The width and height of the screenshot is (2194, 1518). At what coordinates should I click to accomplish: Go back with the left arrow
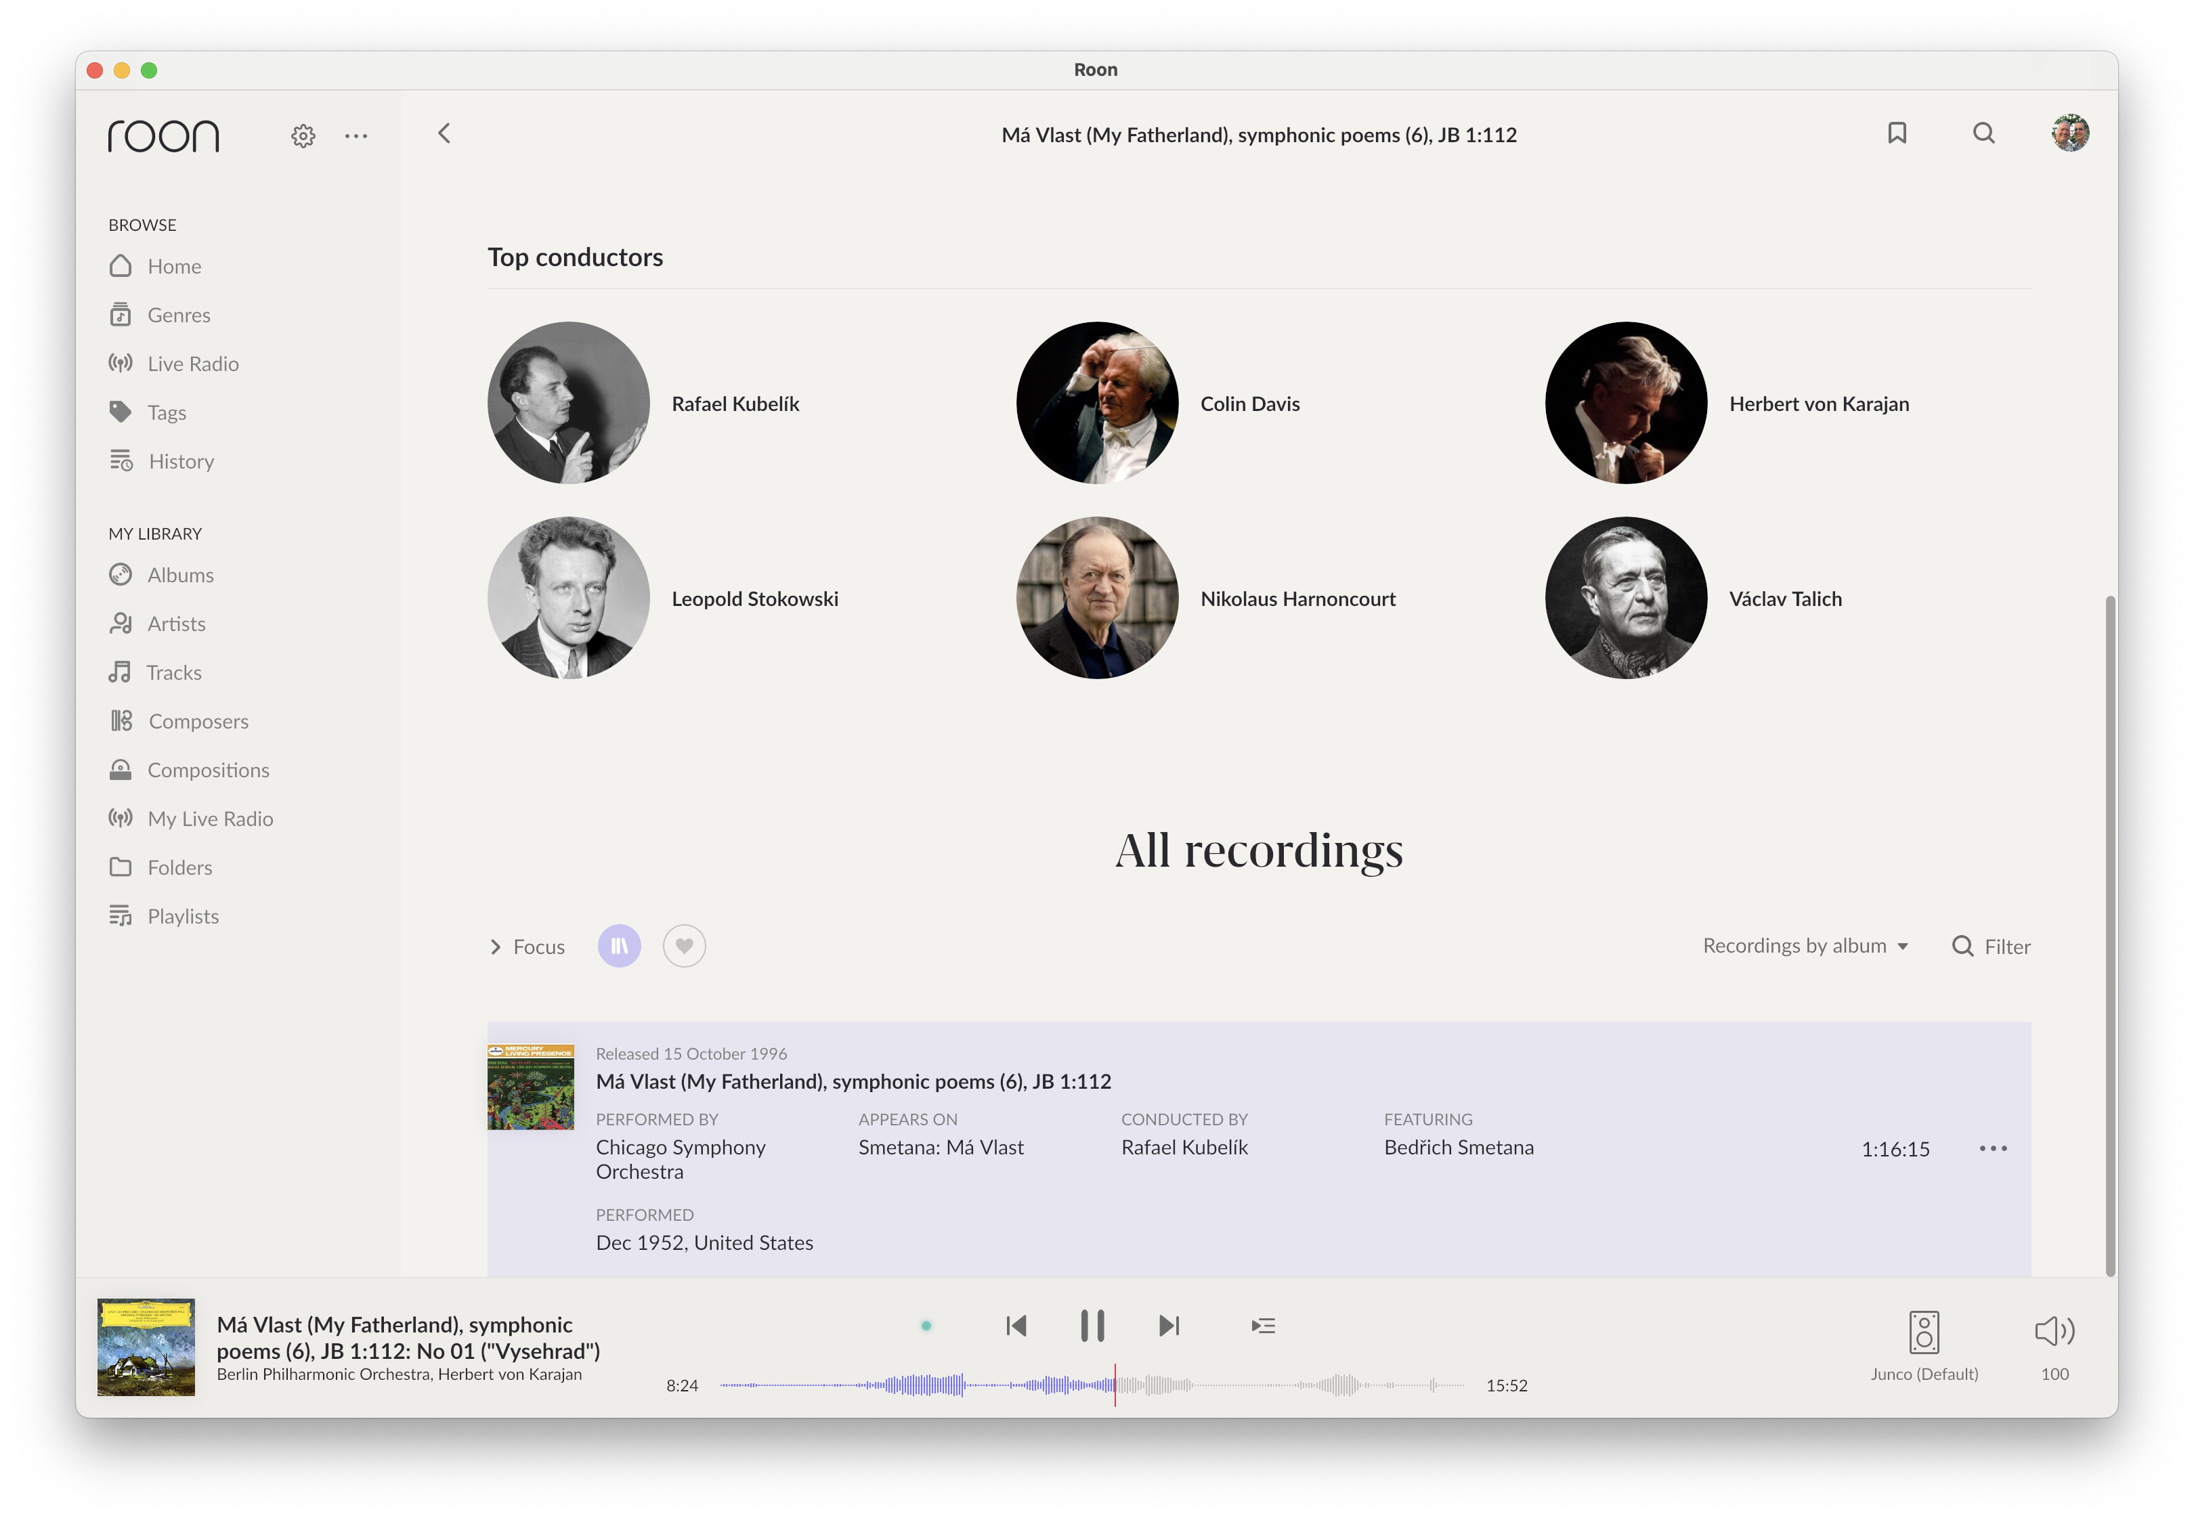click(x=444, y=133)
